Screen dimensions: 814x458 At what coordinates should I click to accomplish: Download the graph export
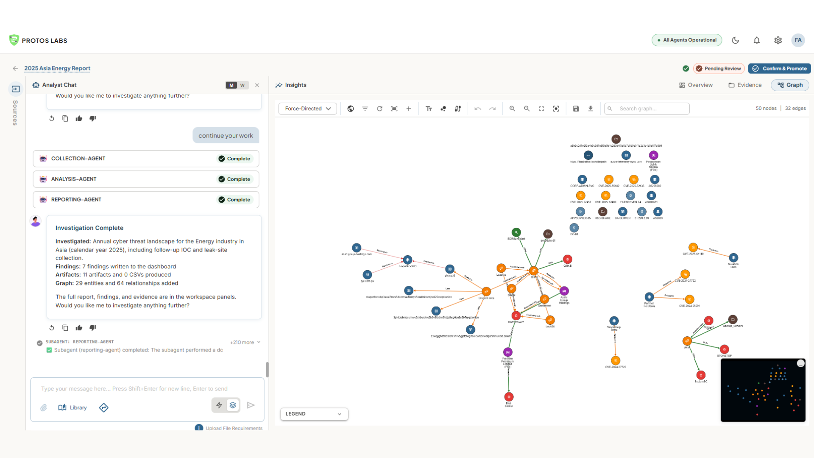coord(591,109)
